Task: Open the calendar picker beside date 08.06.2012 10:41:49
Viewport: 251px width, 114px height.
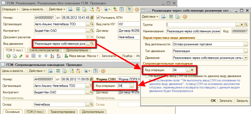Action: [x=91, y=18]
